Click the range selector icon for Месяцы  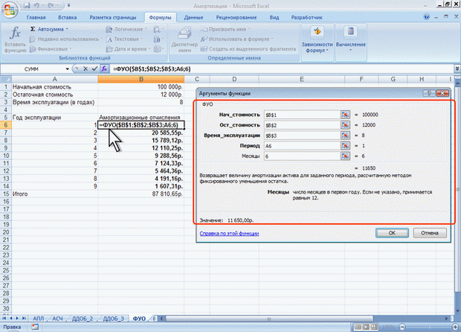tap(345, 156)
